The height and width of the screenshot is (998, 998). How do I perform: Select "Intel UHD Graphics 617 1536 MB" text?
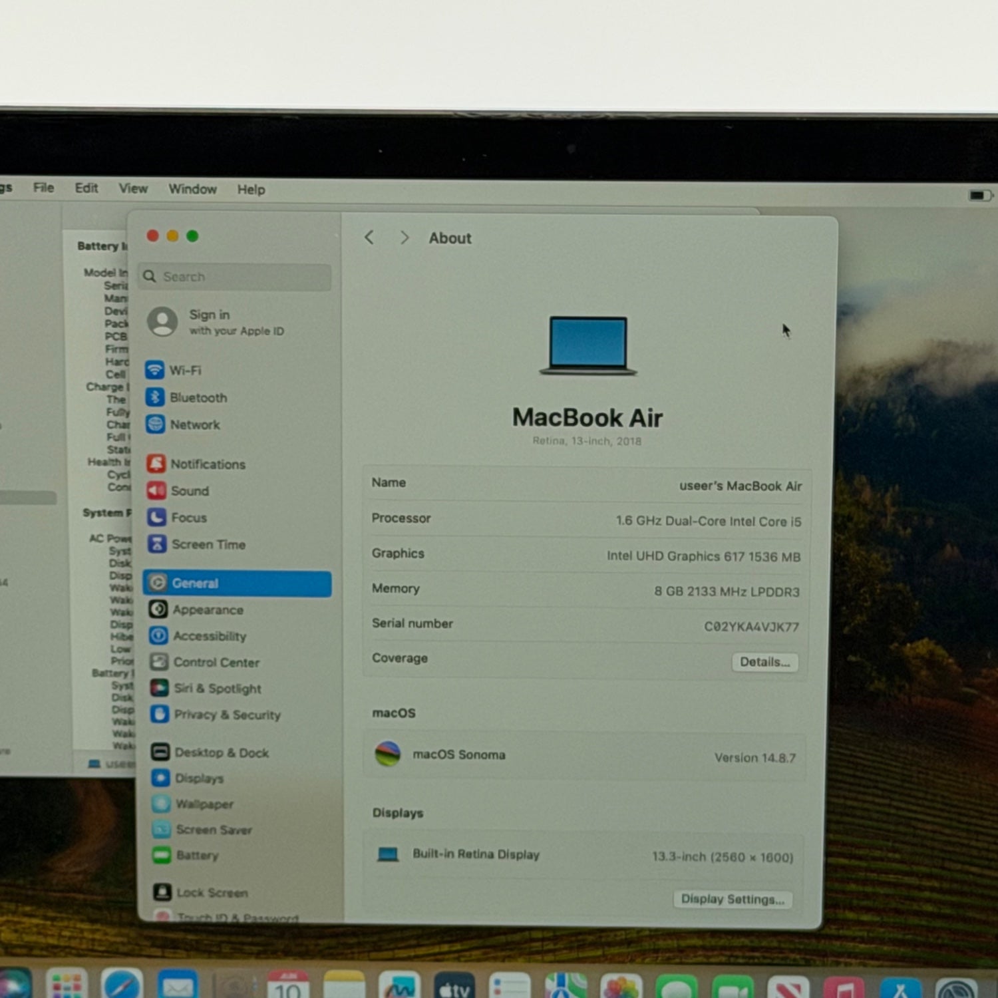pos(704,556)
